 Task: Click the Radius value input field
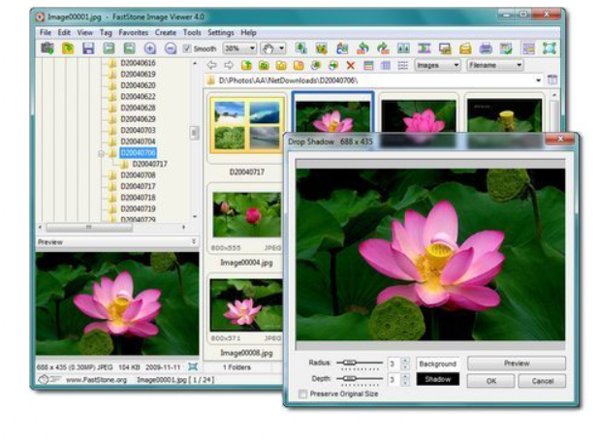(394, 363)
